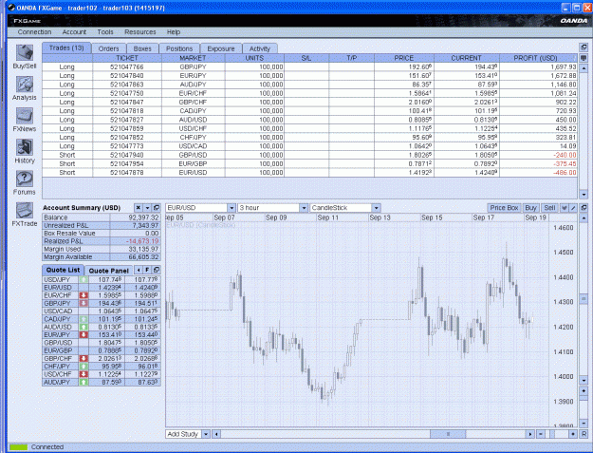593x453 pixels.
Task: Click the GBP/USD row in Quote List
Action: [x=102, y=343]
